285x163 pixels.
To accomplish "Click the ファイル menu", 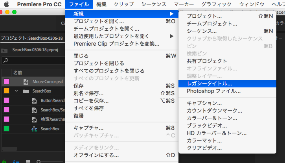I will [79, 4].
